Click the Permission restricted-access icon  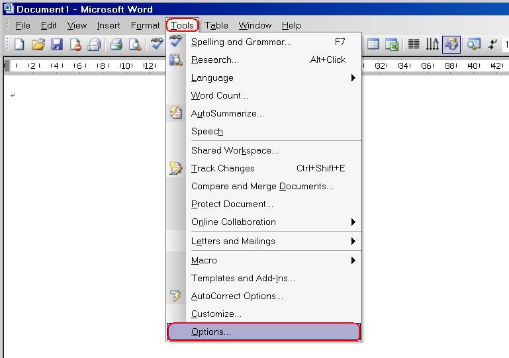click(75, 44)
